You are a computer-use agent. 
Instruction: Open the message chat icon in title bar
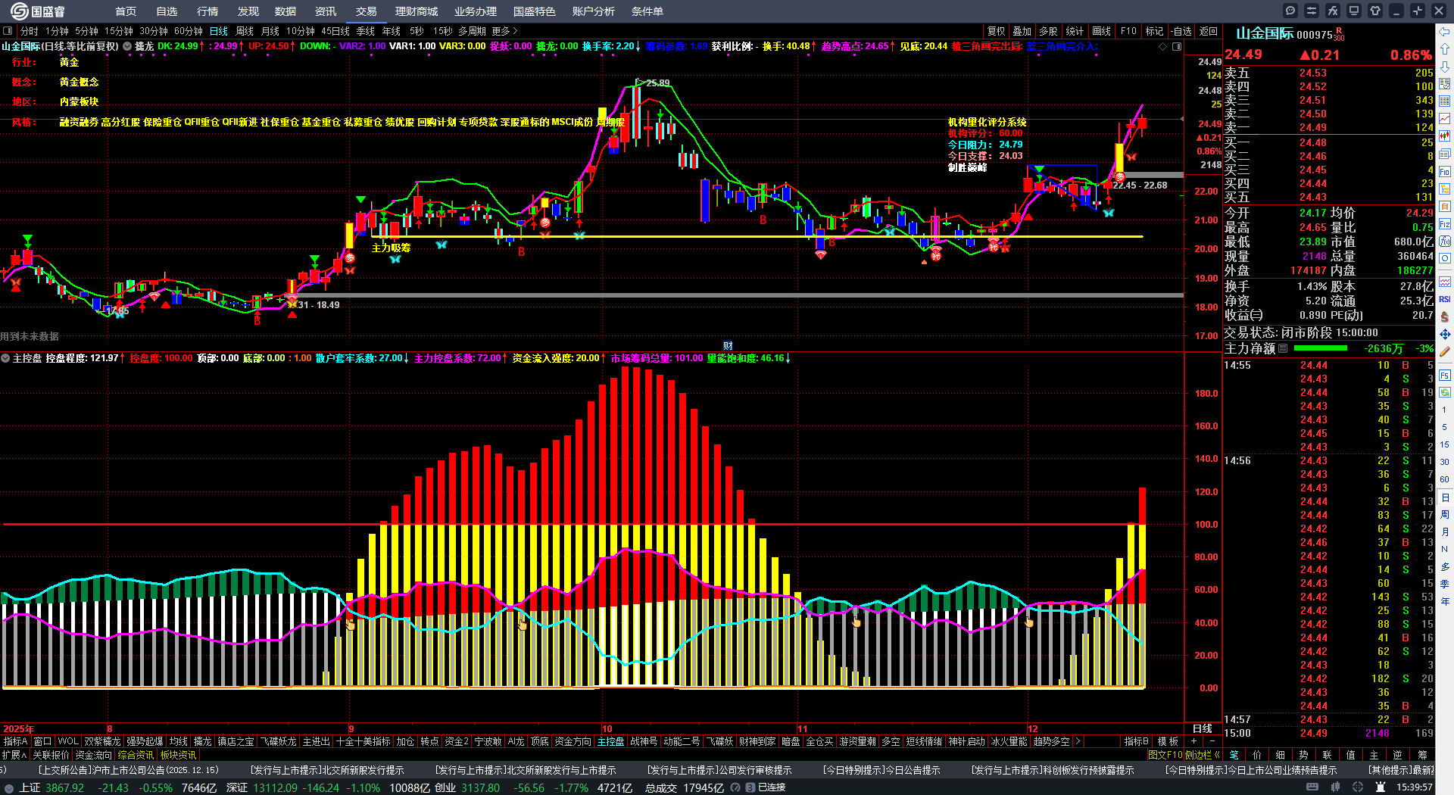tap(1290, 11)
